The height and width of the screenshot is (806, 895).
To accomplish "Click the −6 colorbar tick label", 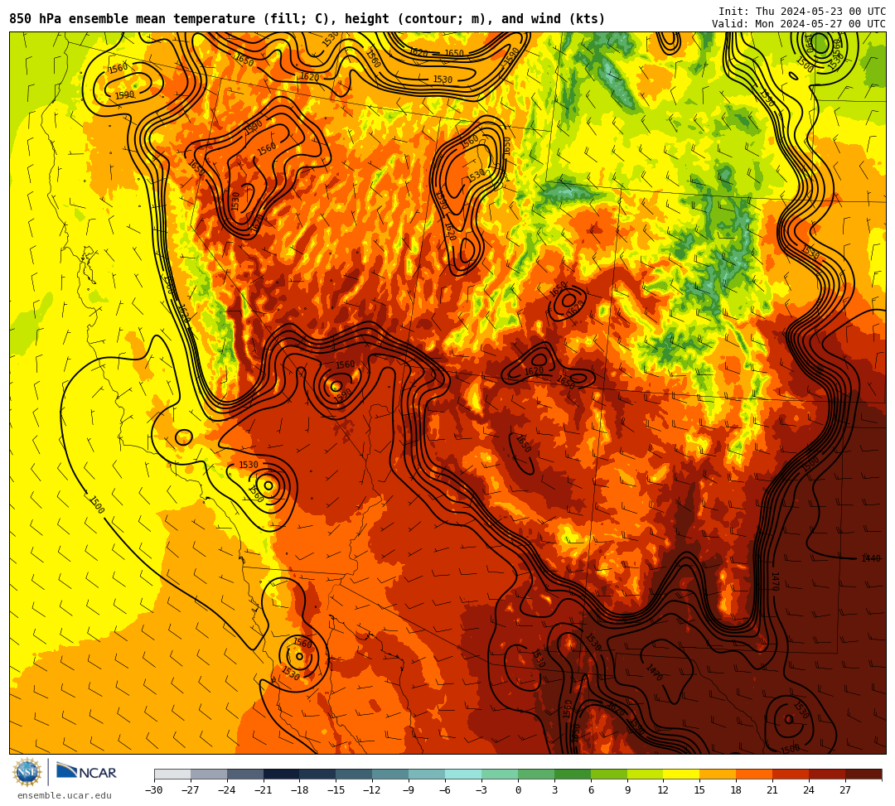I will pos(445,790).
